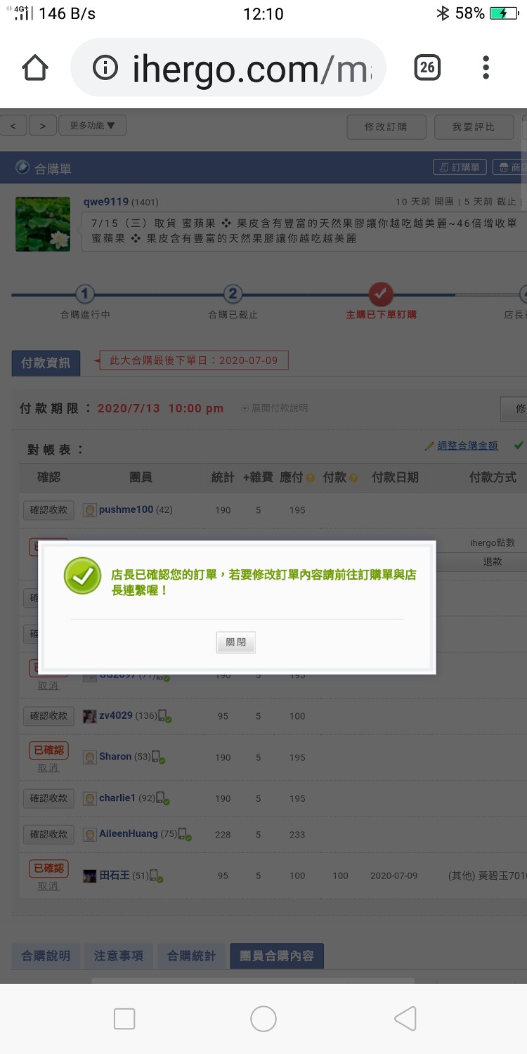Open qwe9119 user profile link
Viewport: 527px width, 1054px height.
[x=105, y=202]
